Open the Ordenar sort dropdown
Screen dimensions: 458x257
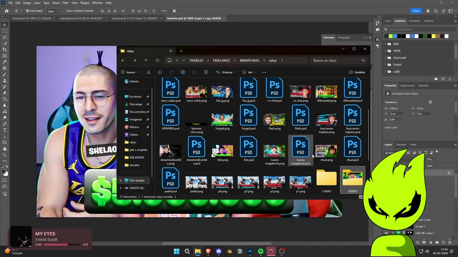226,72
